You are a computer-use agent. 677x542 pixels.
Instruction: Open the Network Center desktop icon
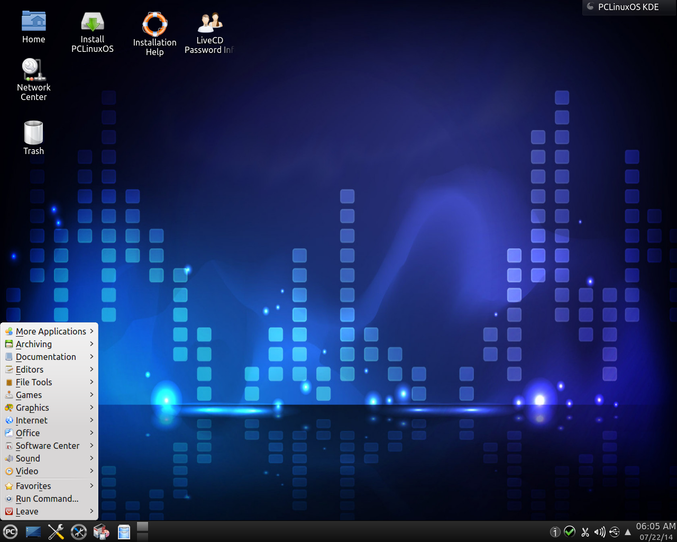coord(33,79)
